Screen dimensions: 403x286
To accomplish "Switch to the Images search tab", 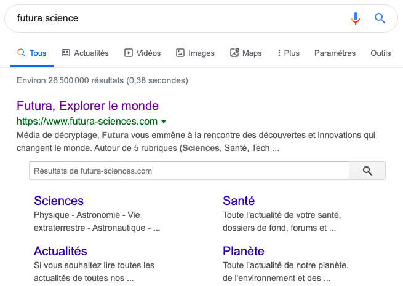I will 195,53.
